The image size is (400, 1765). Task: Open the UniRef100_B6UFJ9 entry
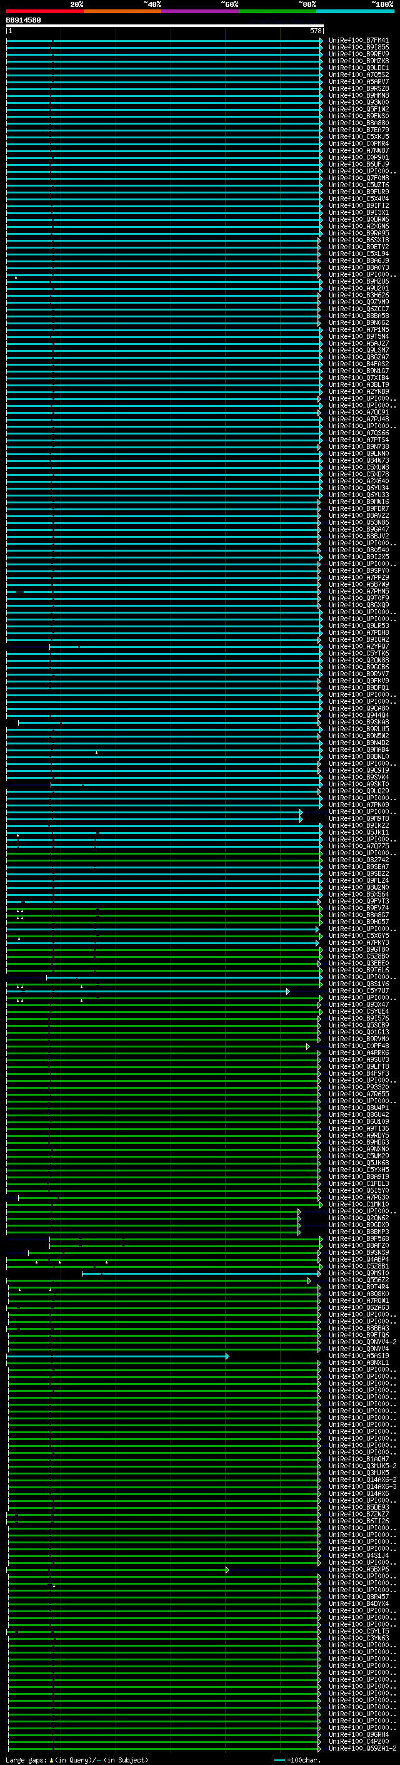pyautogui.click(x=358, y=165)
